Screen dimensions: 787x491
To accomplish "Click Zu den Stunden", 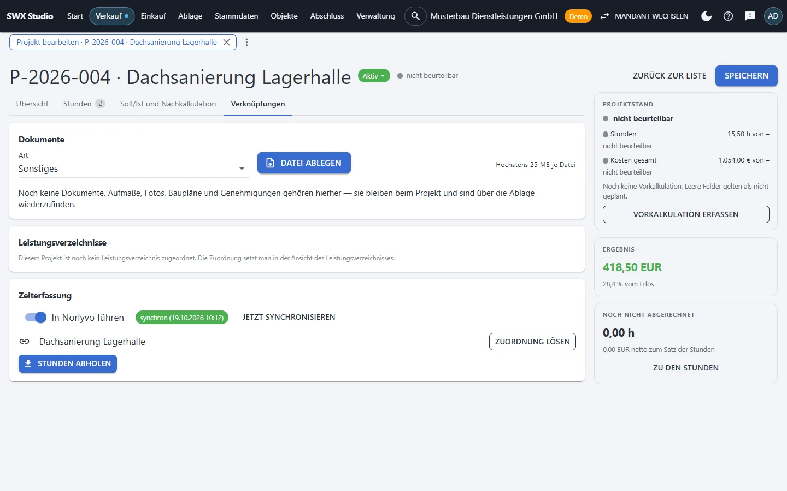I will tap(686, 368).
